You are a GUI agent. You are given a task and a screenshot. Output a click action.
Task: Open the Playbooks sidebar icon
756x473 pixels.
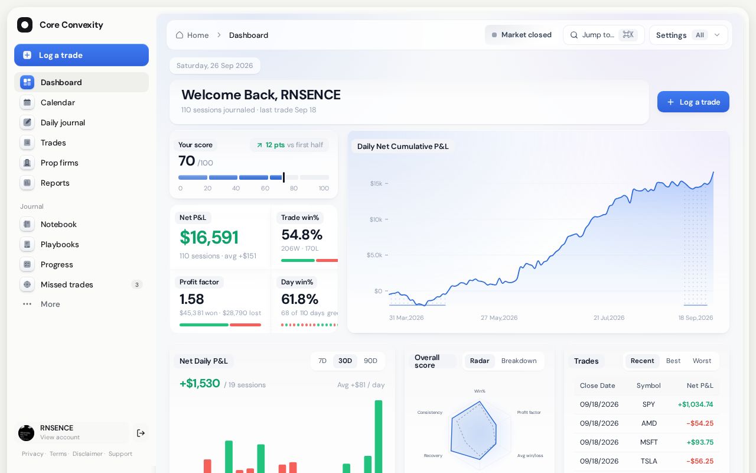click(x=27, y=244)
